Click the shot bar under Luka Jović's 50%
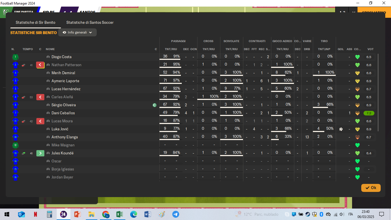This screenshot has height=220, width=391. click(319, 131)
